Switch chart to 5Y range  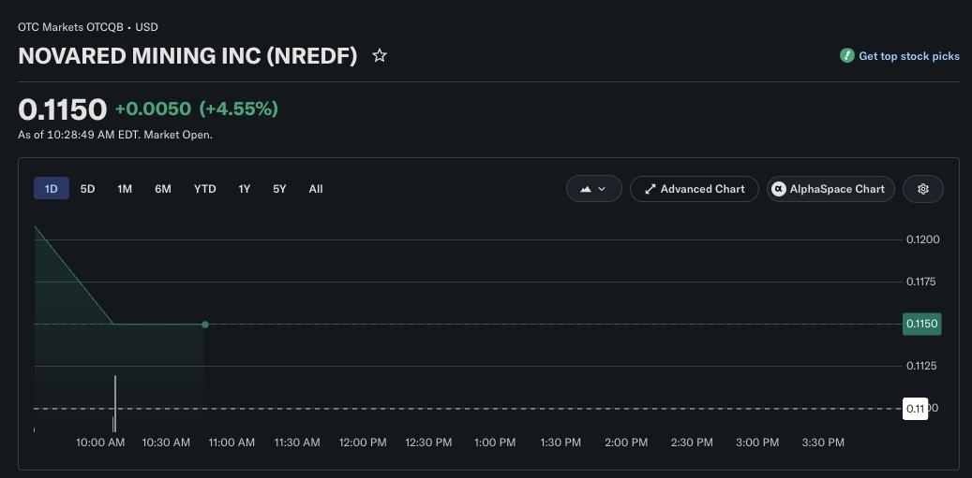coord(279,189)
